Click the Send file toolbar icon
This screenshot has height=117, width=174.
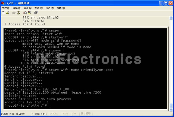(25, 13)
